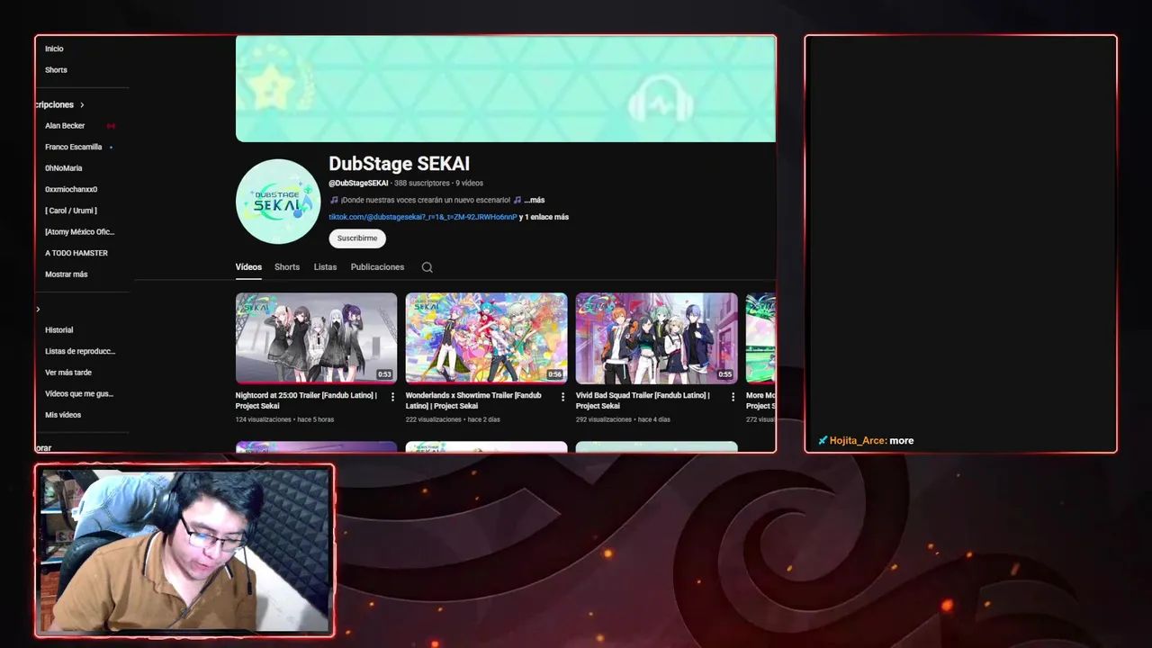Open options menu for Nightcord at 25:00 trailer
Image resolution: width=1152 pixels, height=648 pixels.
click(392, 397)
